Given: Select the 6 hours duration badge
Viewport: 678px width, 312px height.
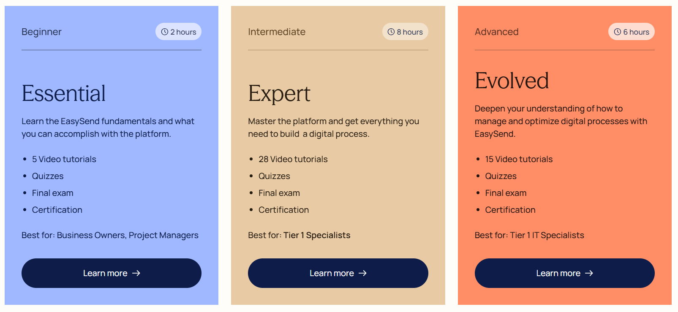Looking at the screenshot, I should pyautogui.click(x=632, y=32).
